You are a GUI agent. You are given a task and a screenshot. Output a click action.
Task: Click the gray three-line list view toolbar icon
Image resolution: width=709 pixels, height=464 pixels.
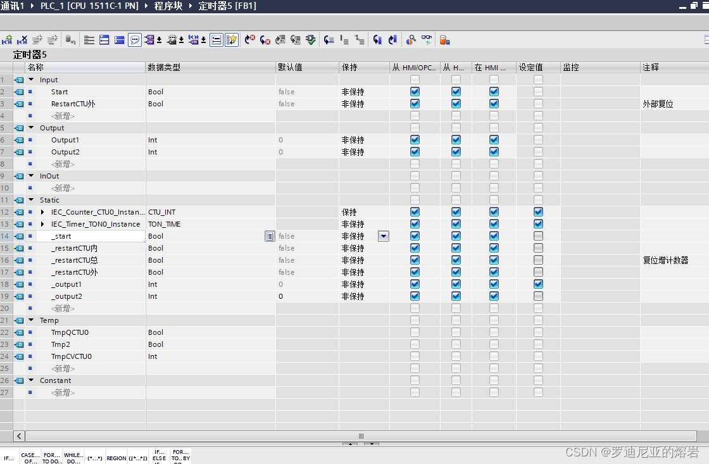pos(89,40)
